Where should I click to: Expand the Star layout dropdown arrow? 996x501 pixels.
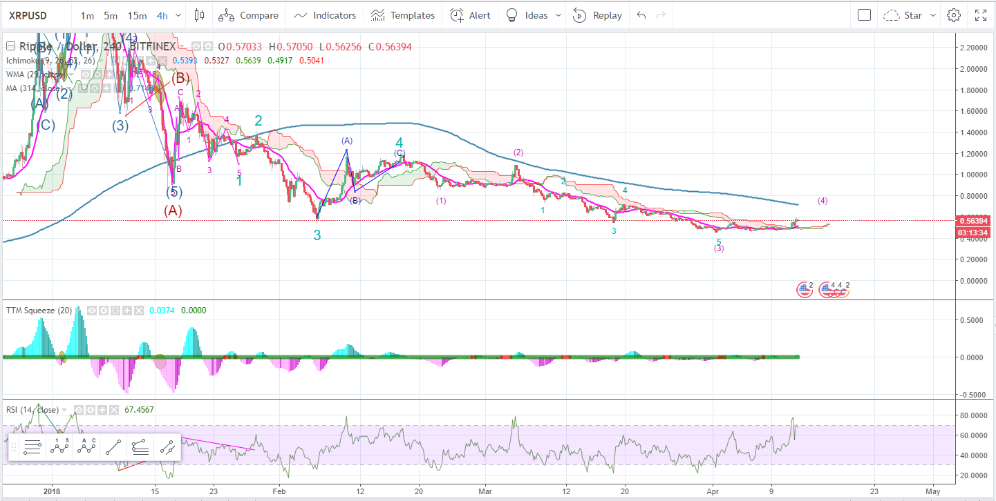point(932,15)
